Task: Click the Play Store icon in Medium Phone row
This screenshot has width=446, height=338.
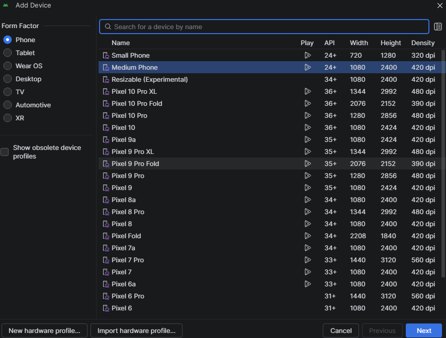Action: [308, 67]
